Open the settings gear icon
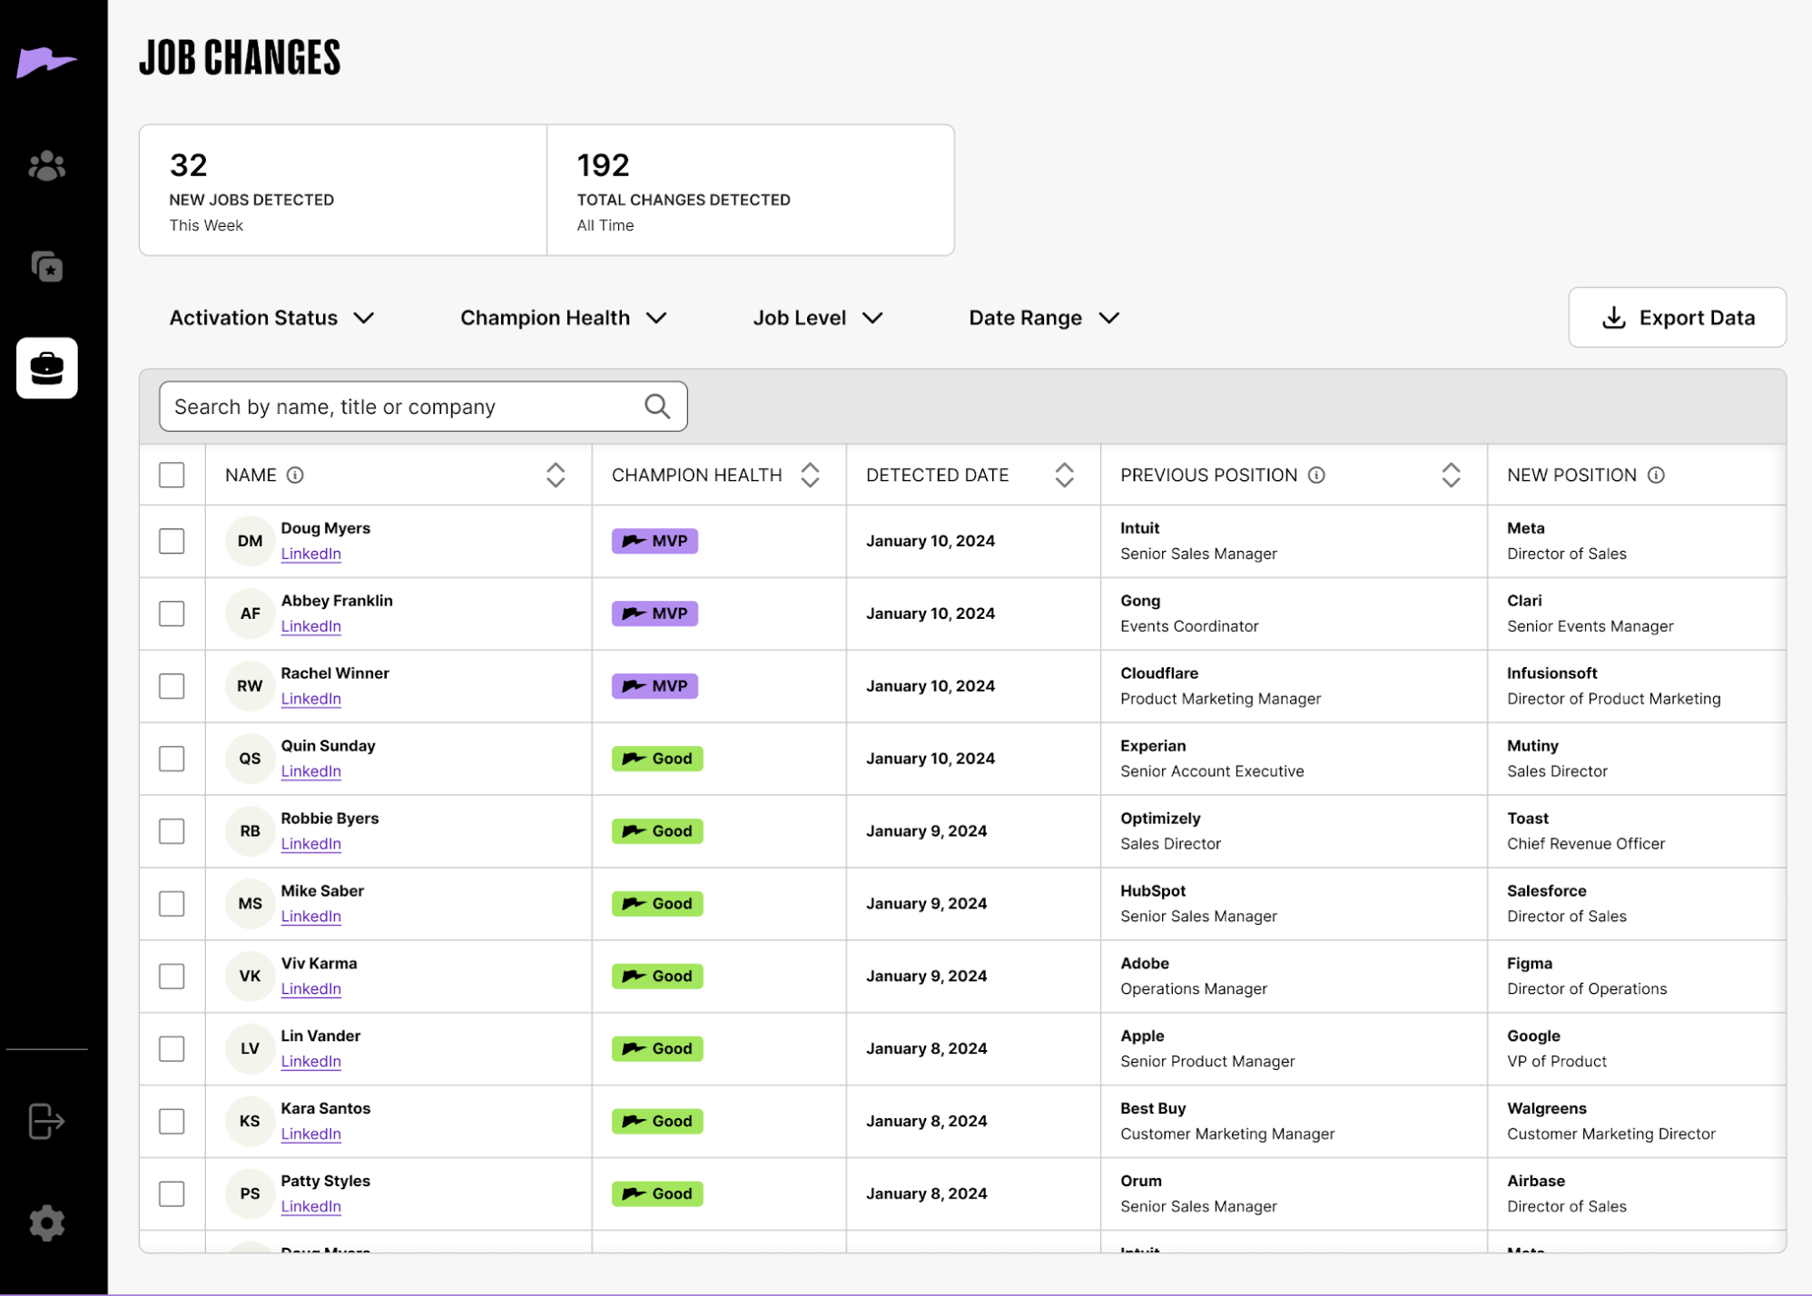Screen dimensions: 1812x1296 pyautogui.click(x=46, y=1222)
